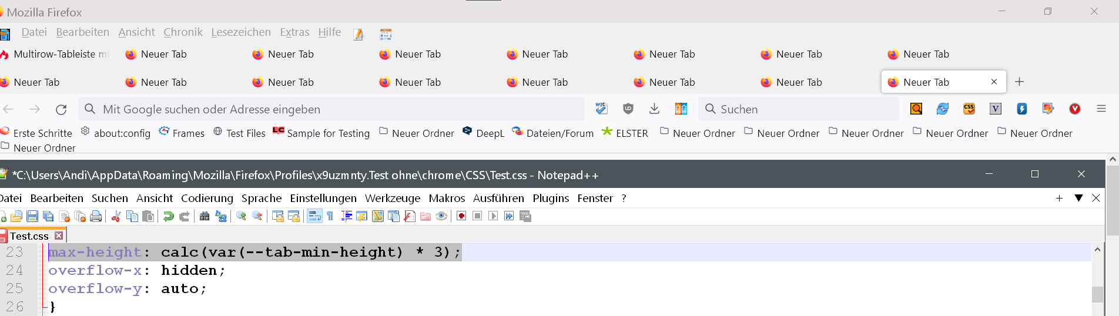Toggle indent guide display icon
The image size is (1119, 316).
346,216
